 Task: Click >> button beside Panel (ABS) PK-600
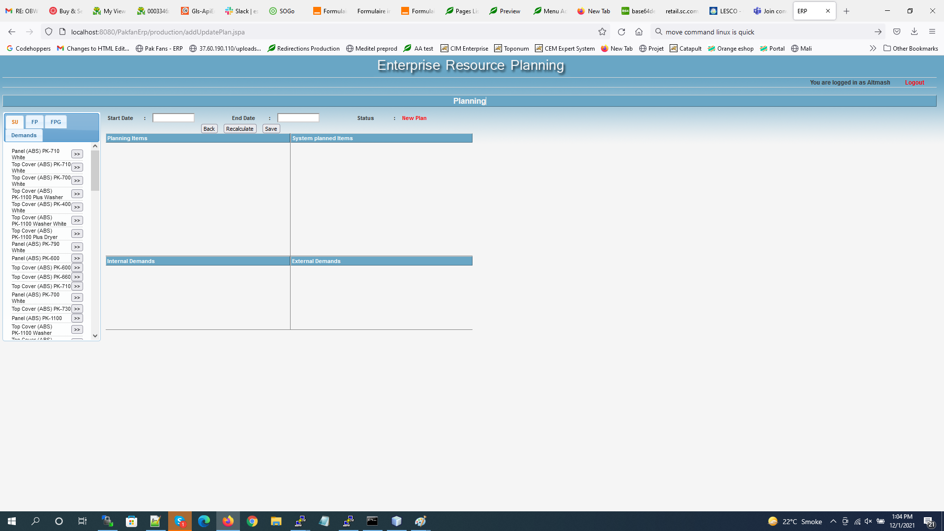[77, 258]
